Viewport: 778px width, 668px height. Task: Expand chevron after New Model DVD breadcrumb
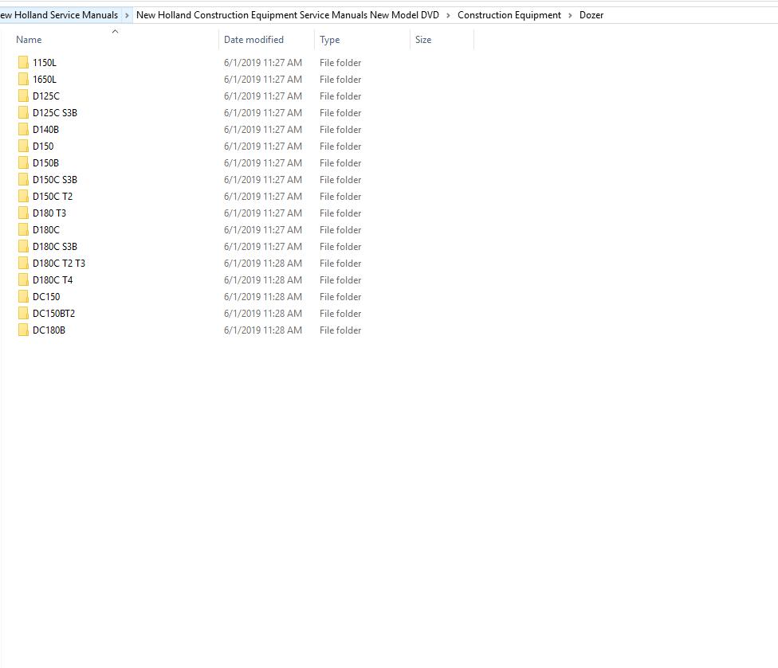(448, 15)
